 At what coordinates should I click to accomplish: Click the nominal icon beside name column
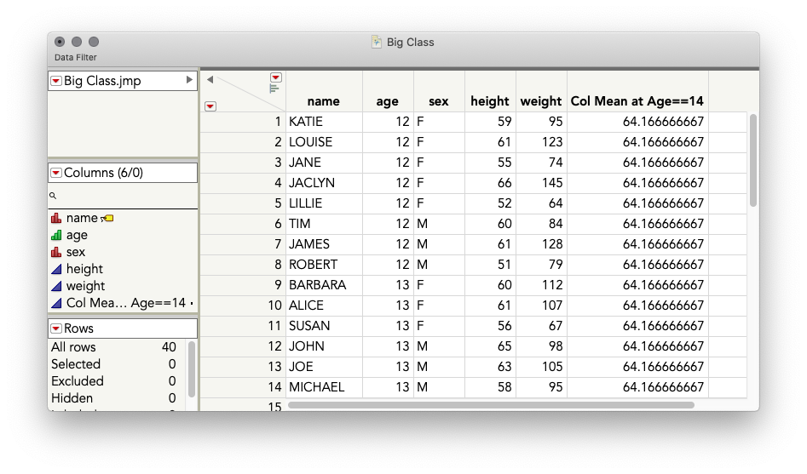click(x=56, y=219)
